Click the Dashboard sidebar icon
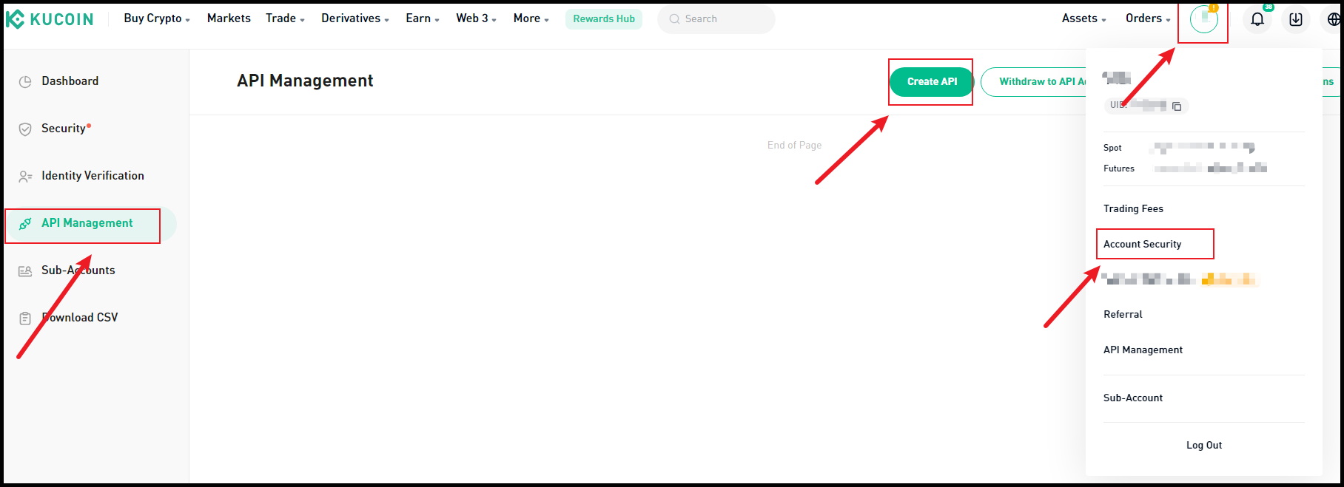The height and width of the screenshot is (487, 1344). pyautogui.click(x=25, y=81)
